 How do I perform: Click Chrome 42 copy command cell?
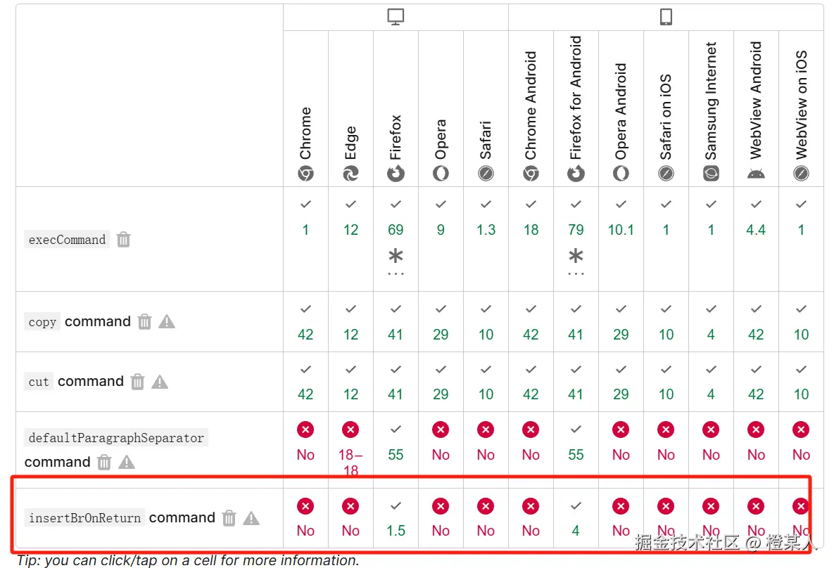tap(305, 322)
